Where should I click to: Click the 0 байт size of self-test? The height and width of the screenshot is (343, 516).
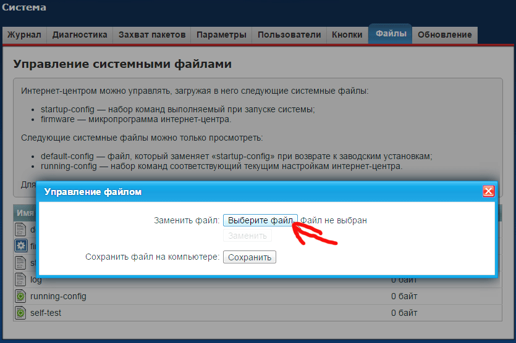[404, 313]
